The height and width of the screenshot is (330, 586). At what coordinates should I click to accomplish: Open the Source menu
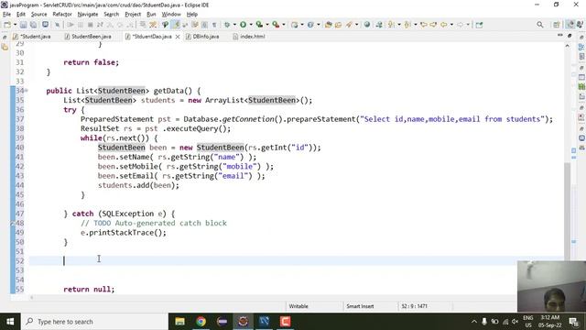38,15
